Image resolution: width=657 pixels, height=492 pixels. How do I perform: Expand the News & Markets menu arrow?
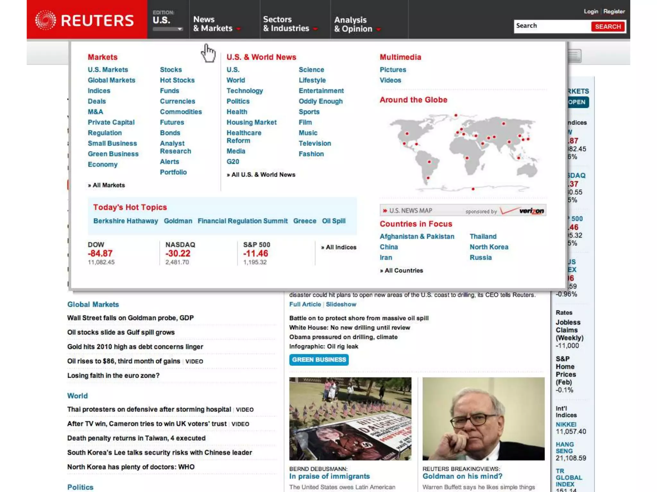coord(238,29)
